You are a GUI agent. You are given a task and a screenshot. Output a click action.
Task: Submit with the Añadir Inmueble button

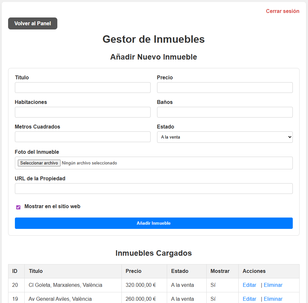tap(154, 223)
